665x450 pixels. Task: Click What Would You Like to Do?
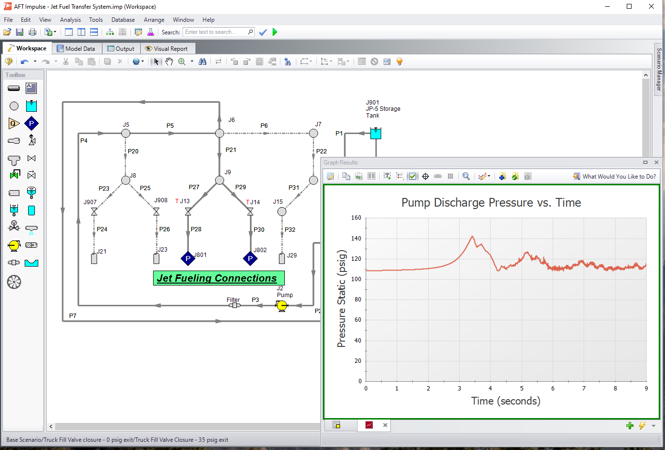point(614,176)
